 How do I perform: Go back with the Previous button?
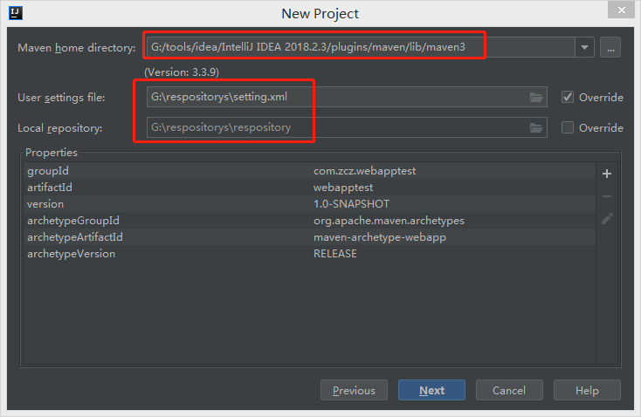354,391
